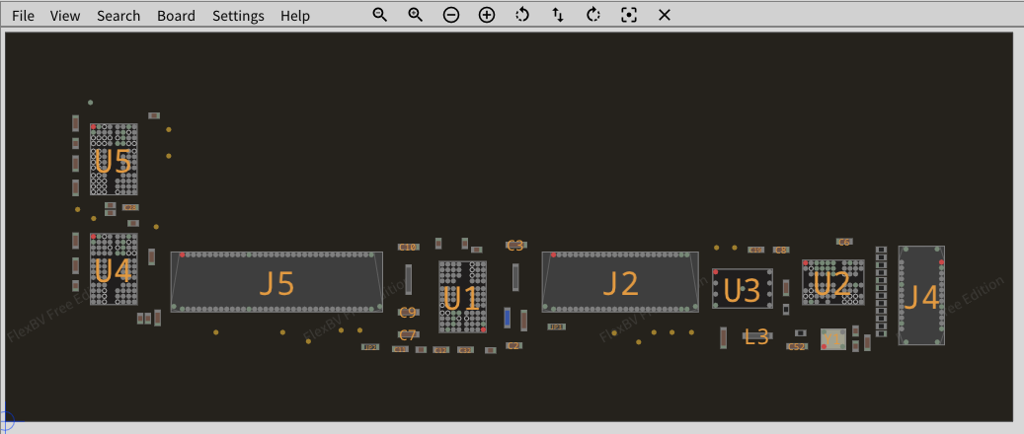This screenshot has width=1024, height=434.
Task: Rotate the board clockwise
Action: 593,15
